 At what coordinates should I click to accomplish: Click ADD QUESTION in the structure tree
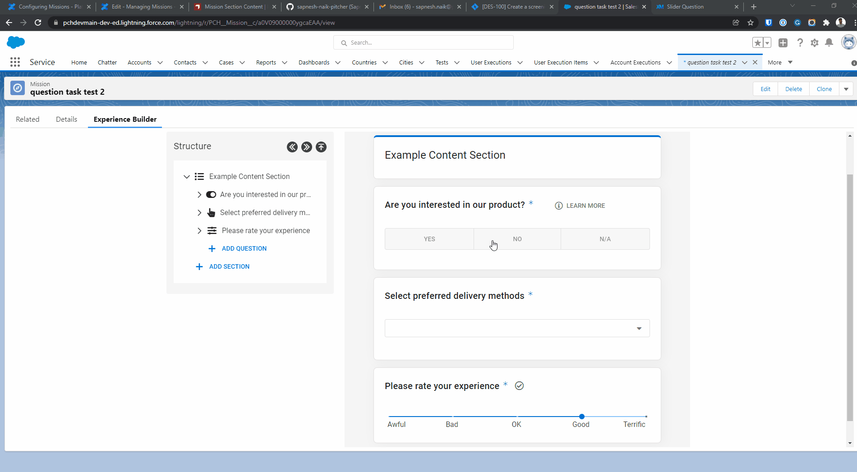(244, 248)
